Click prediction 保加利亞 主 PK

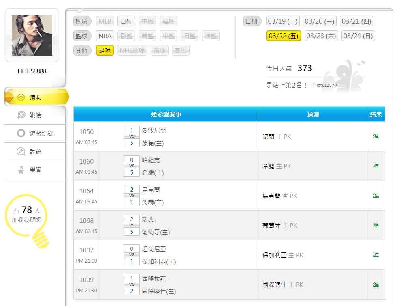(283, 255)
